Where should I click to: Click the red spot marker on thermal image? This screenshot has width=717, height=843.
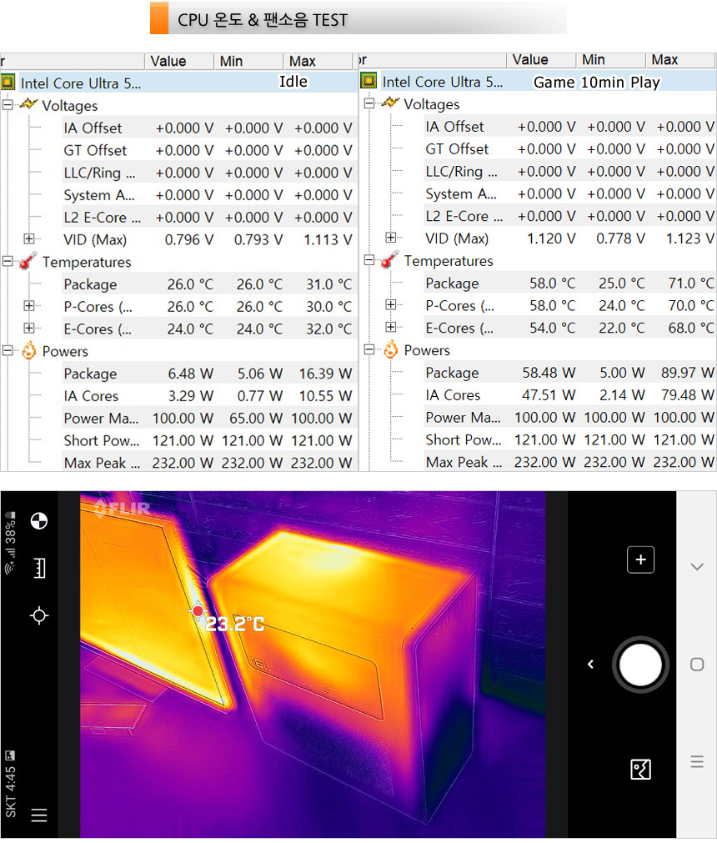[198, 611]
